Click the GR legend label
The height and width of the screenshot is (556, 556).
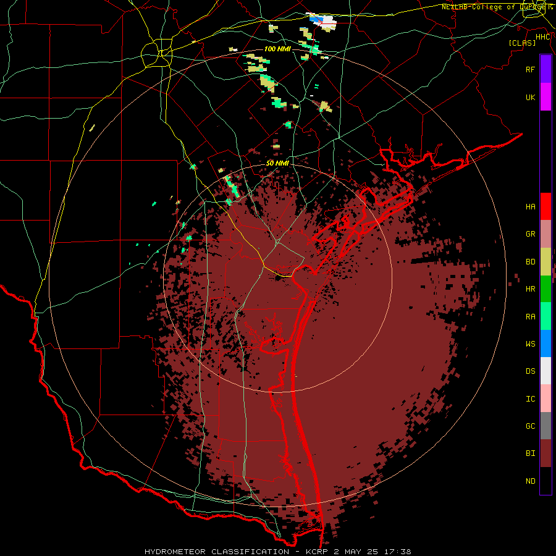(530, 234)
